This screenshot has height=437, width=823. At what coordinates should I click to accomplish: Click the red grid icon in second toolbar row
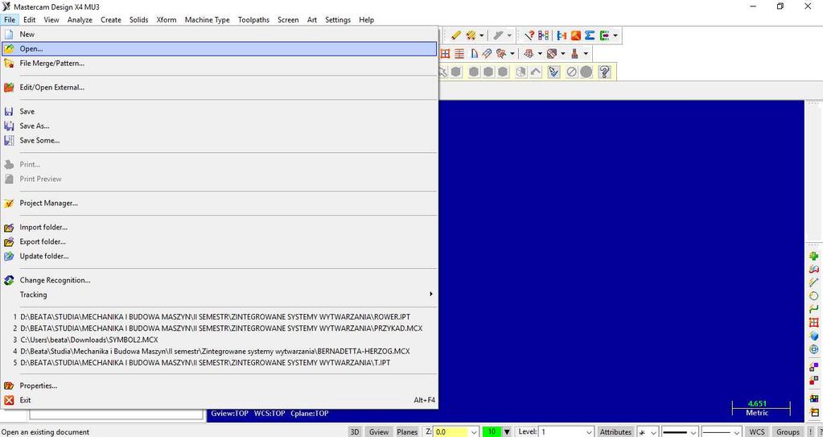(x=445, y=54)
